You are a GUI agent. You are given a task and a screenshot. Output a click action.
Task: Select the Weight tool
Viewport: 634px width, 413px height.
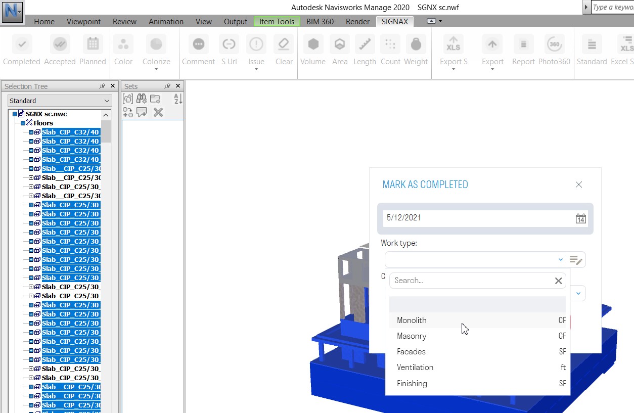[x=416, y=44]
